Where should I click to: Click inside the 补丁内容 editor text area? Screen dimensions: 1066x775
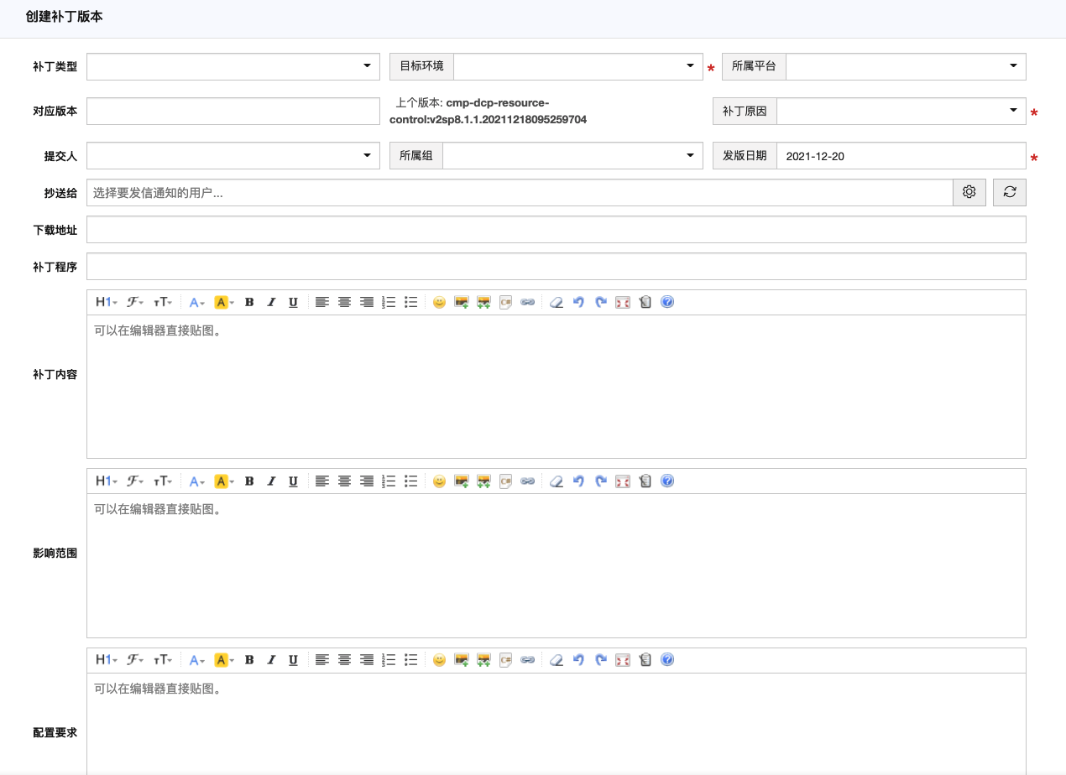coord(557,386)
